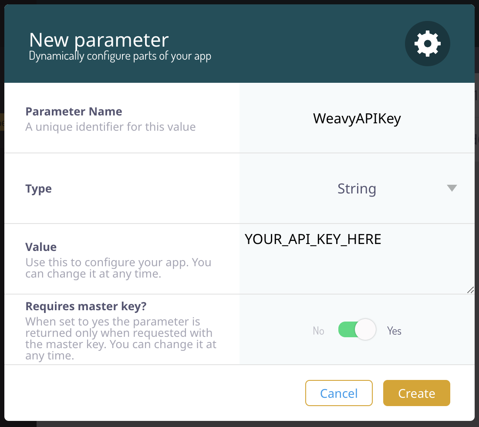Click the Parameter Name field containing WeavyAPIKey
479x427 pixels.
pos(357,119)
